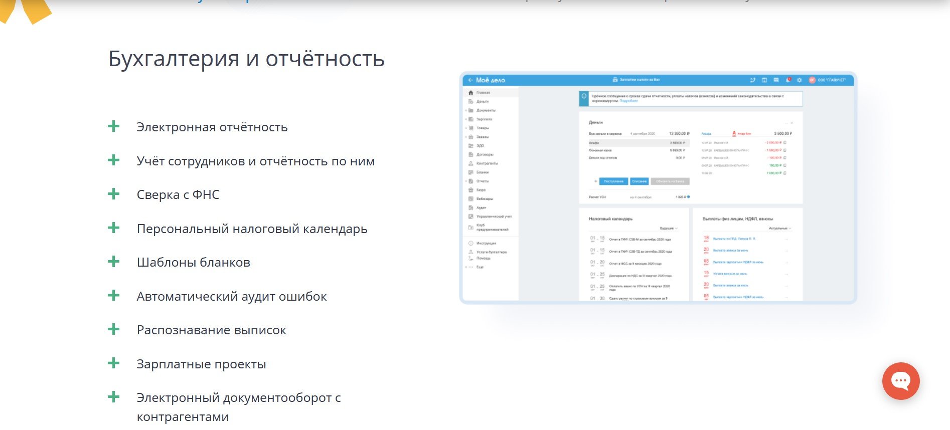
Task: Click the Списание button
Action: tap(639, 181)
